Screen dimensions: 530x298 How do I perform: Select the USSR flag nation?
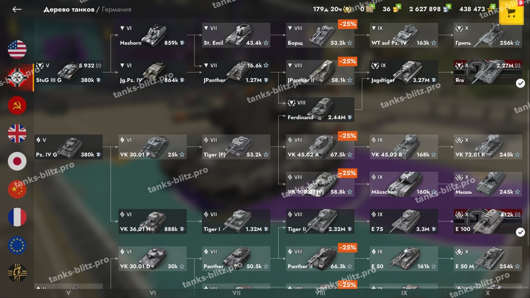pos(17,105)
